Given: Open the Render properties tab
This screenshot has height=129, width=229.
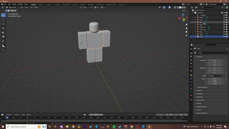Looking at the screenshot, I should click(191, 53).
